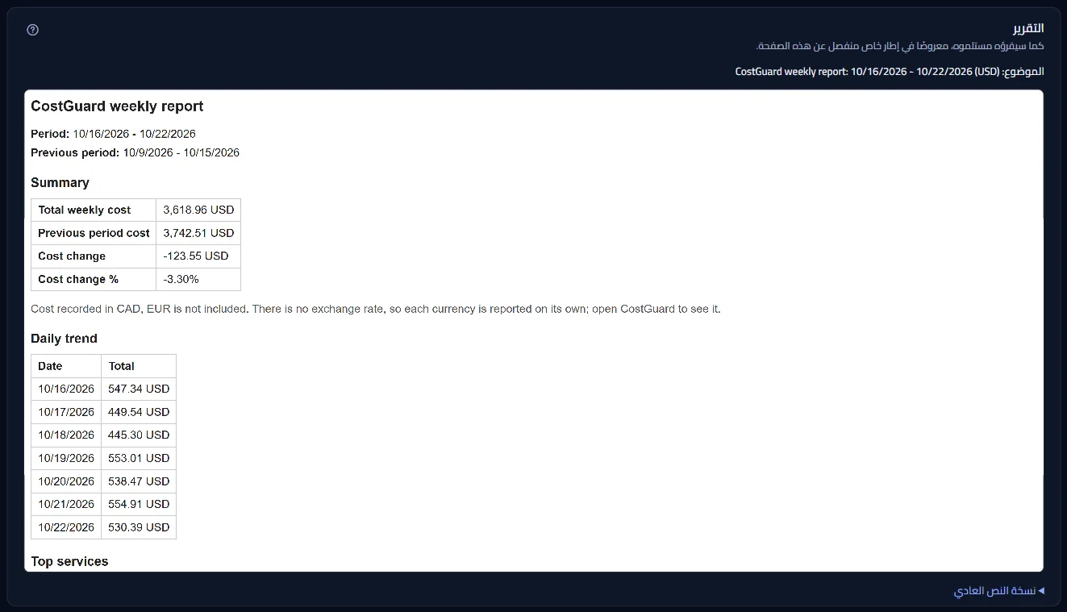Screen dimensions: 1067x612
Task: Click the -123.55 USD cost change value
Action: click(x=198, y=256)
